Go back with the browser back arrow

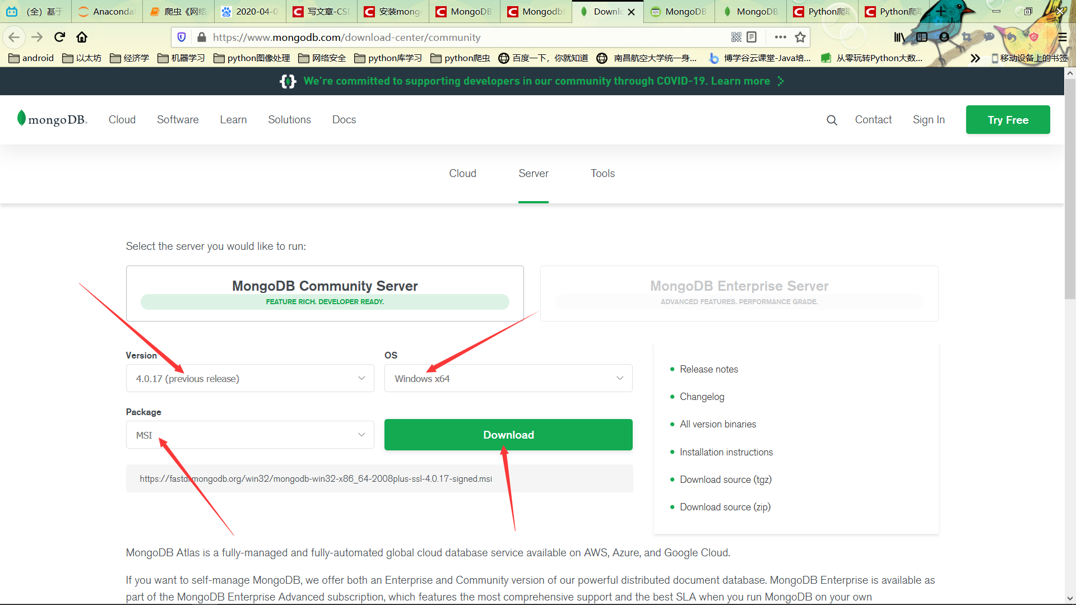[14, 37]
